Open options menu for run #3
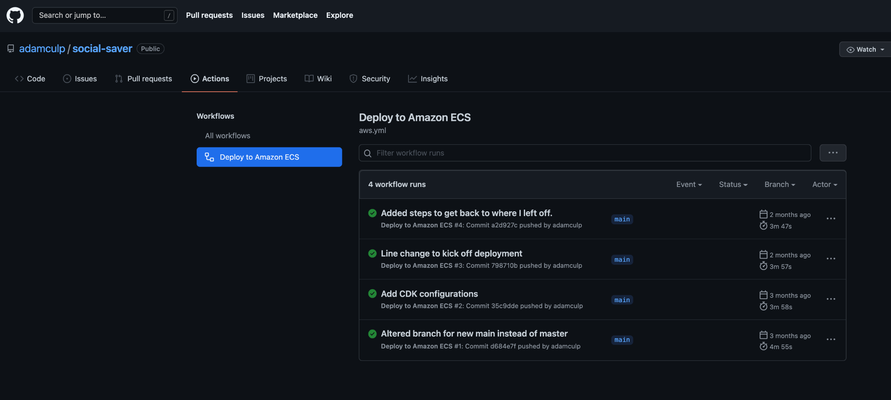Image resolution: width=891 pixels, height=400 pixels. (831, 259)
